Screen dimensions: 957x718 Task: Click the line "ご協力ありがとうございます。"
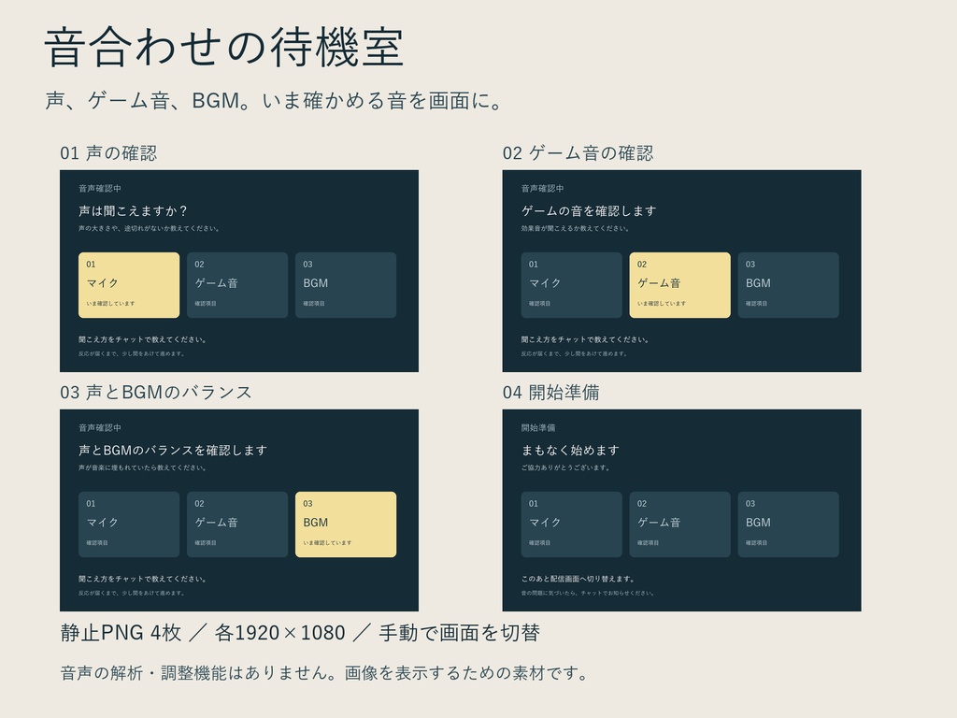566,467
